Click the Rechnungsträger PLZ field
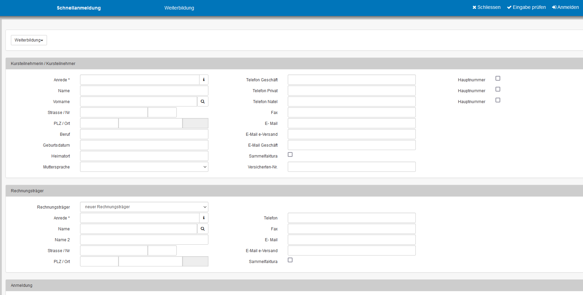The height and width of the screenshot is (295, 583). [x=99, y=261]
